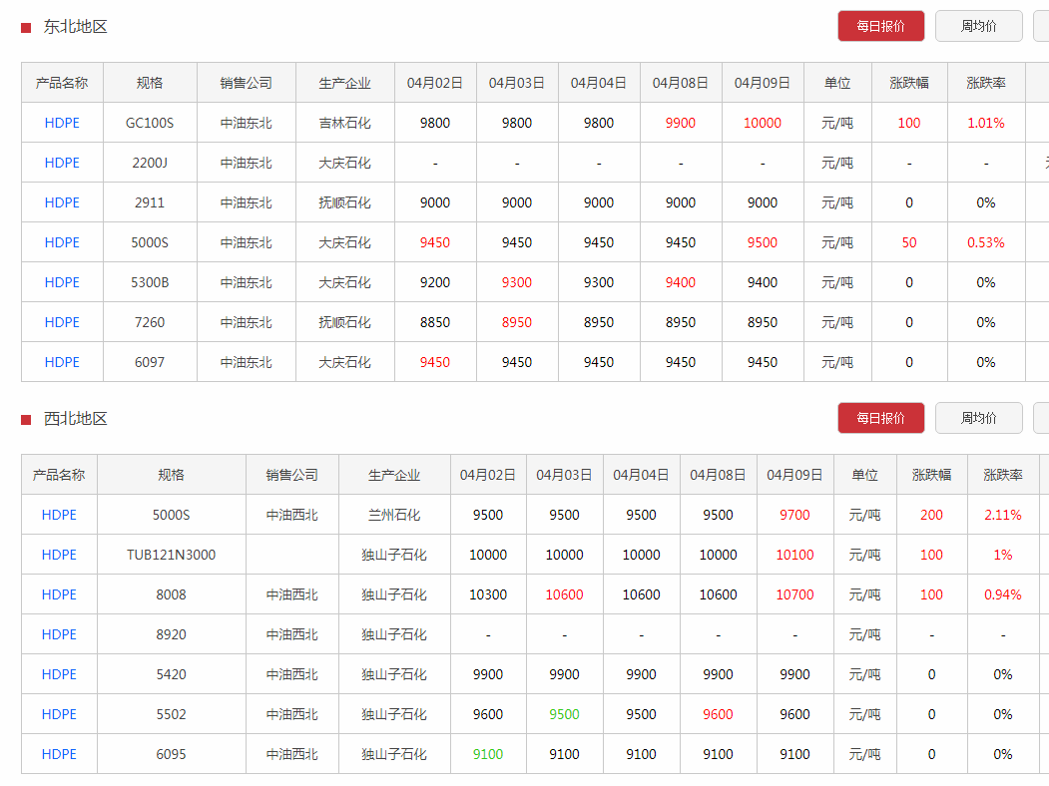The height and width of the screenshot is (786, 1049).
Task: Click 涨跌幅 column header in 东北地区 table
Action: pos(909,83)
